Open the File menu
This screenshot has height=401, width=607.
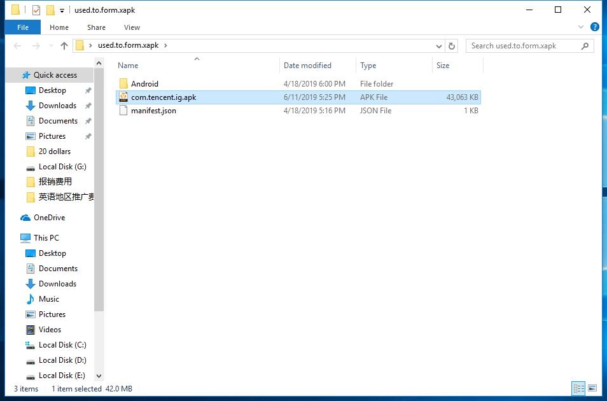click(x=23, y=27)
